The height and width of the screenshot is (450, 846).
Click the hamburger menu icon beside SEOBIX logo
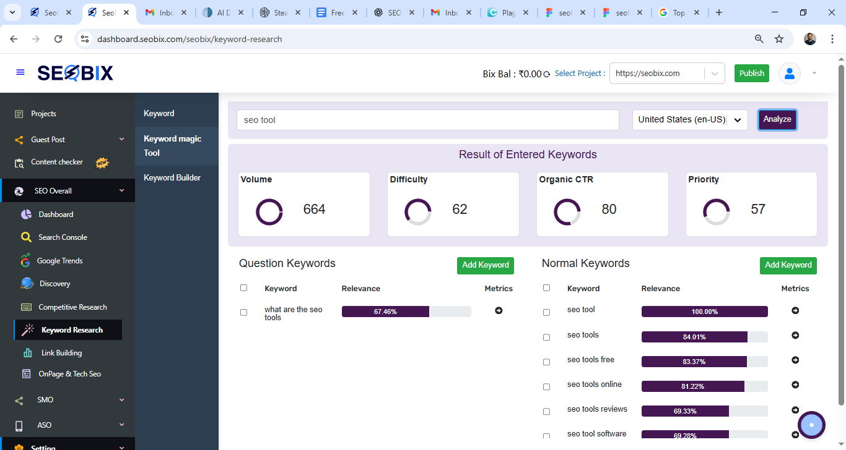click(20, 72)
